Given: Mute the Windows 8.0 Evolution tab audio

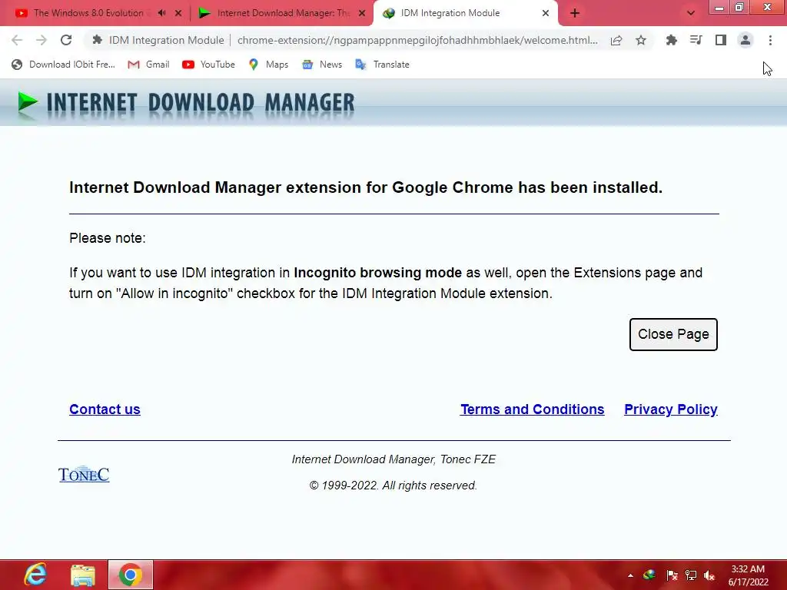Looking at the screenshot, I should point(161,13).
